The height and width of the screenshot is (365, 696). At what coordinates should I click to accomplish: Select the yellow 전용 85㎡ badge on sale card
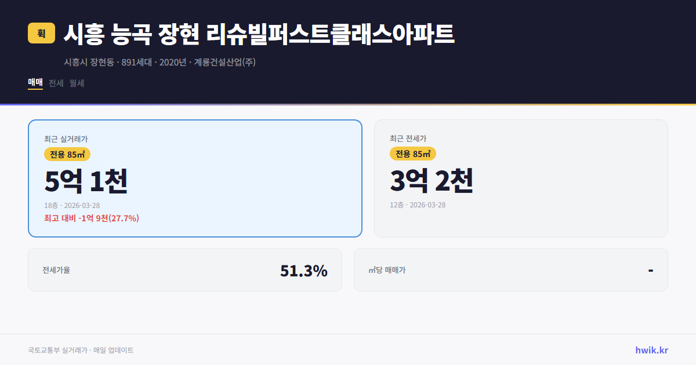point(67,154)
